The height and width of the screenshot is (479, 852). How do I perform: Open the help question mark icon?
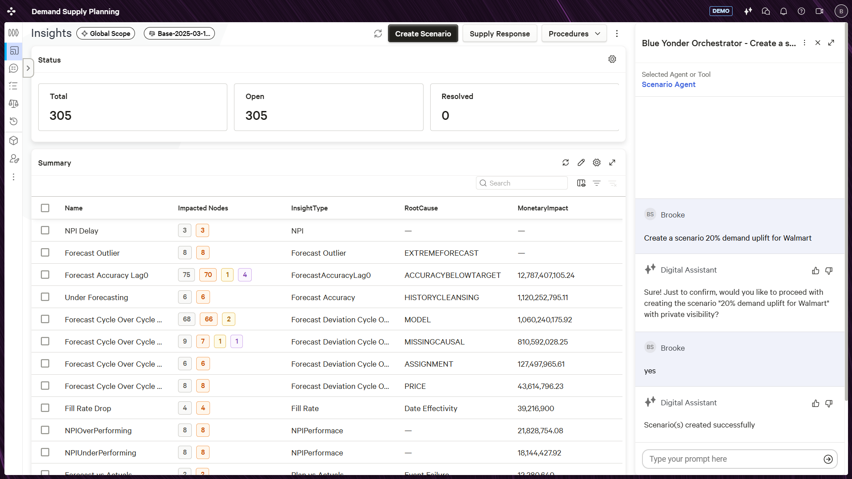tap(801, 11)
